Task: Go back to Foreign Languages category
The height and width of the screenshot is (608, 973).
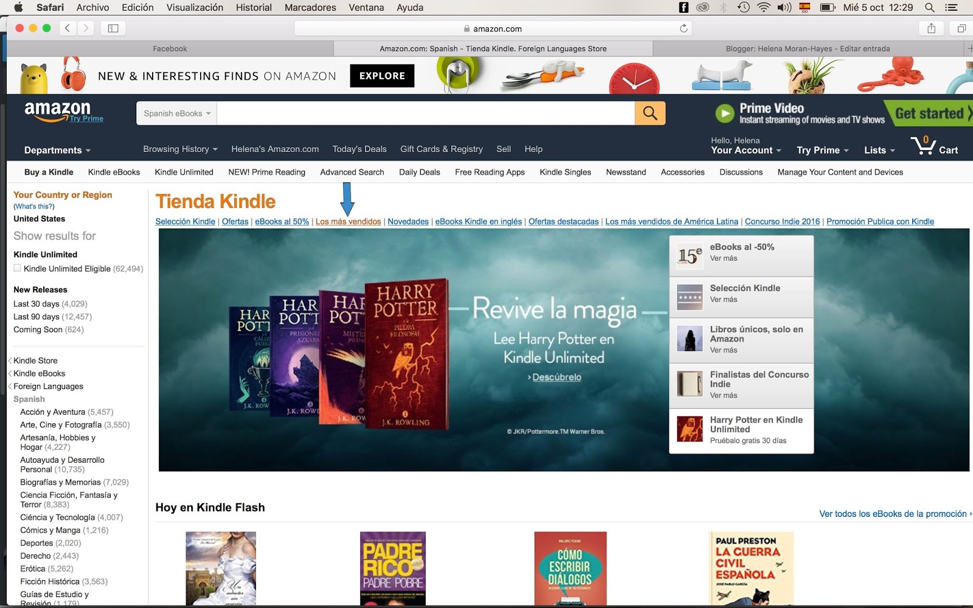Action: (48, 386)
